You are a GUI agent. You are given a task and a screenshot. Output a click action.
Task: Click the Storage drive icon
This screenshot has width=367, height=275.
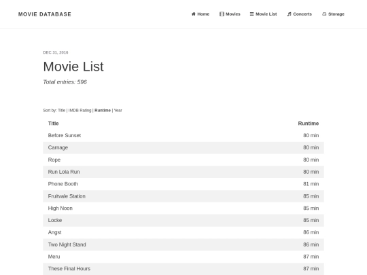point(324,14)
